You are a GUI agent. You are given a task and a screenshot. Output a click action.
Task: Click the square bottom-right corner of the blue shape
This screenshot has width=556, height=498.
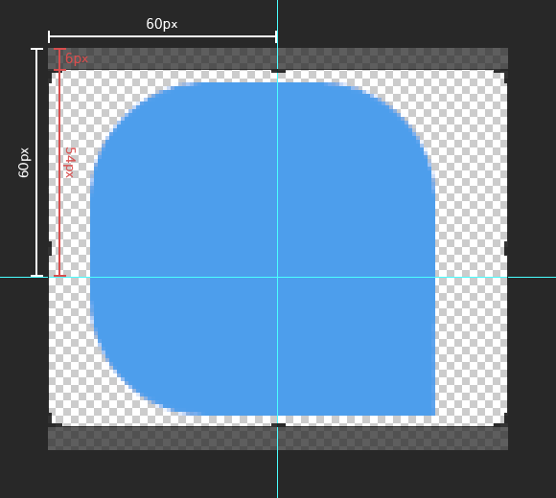tap(433, 414)
